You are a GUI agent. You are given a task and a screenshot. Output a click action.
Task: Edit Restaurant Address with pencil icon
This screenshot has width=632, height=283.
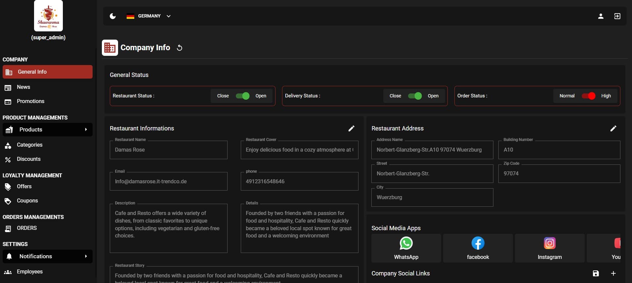click(613, 128)
